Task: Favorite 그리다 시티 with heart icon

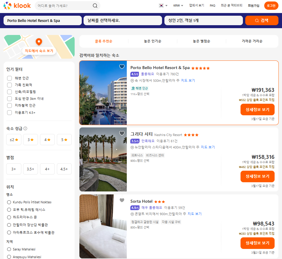Action: point(122,133)
